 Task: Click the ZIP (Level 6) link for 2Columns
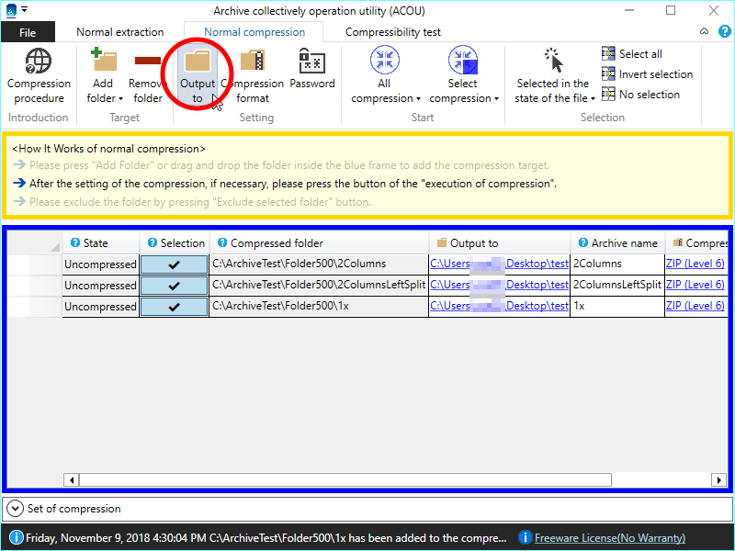pos(694,264)
